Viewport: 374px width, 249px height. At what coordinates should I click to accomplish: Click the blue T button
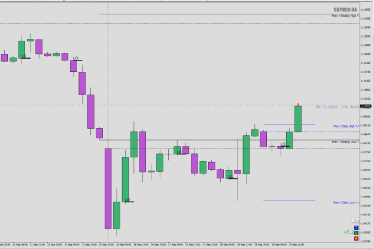click(x=356, y=228)
